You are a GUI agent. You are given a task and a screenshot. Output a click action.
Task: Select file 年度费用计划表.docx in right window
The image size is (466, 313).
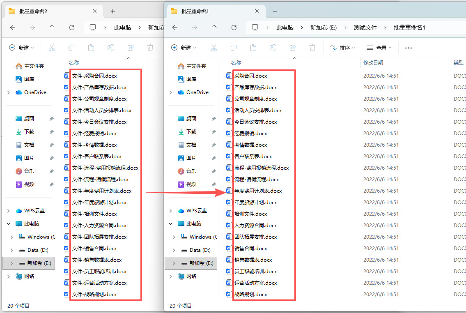pyautogui.click(x=258, y=191)
